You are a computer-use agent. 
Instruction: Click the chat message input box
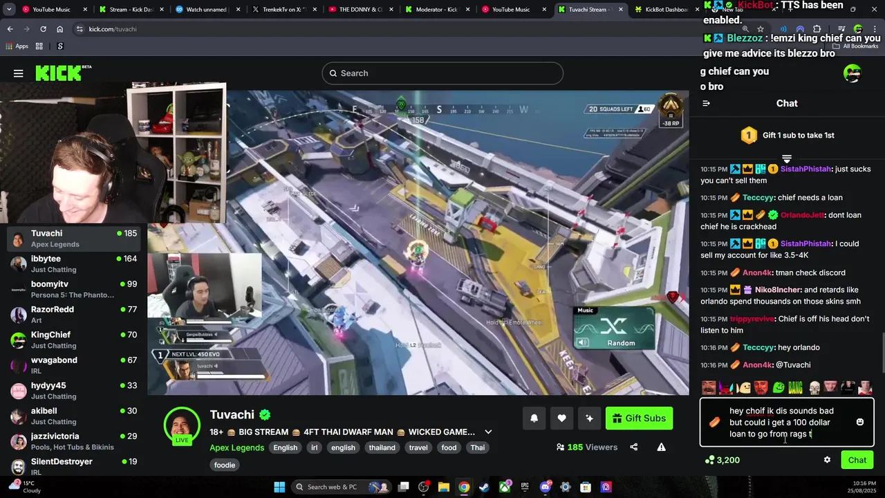787,422
